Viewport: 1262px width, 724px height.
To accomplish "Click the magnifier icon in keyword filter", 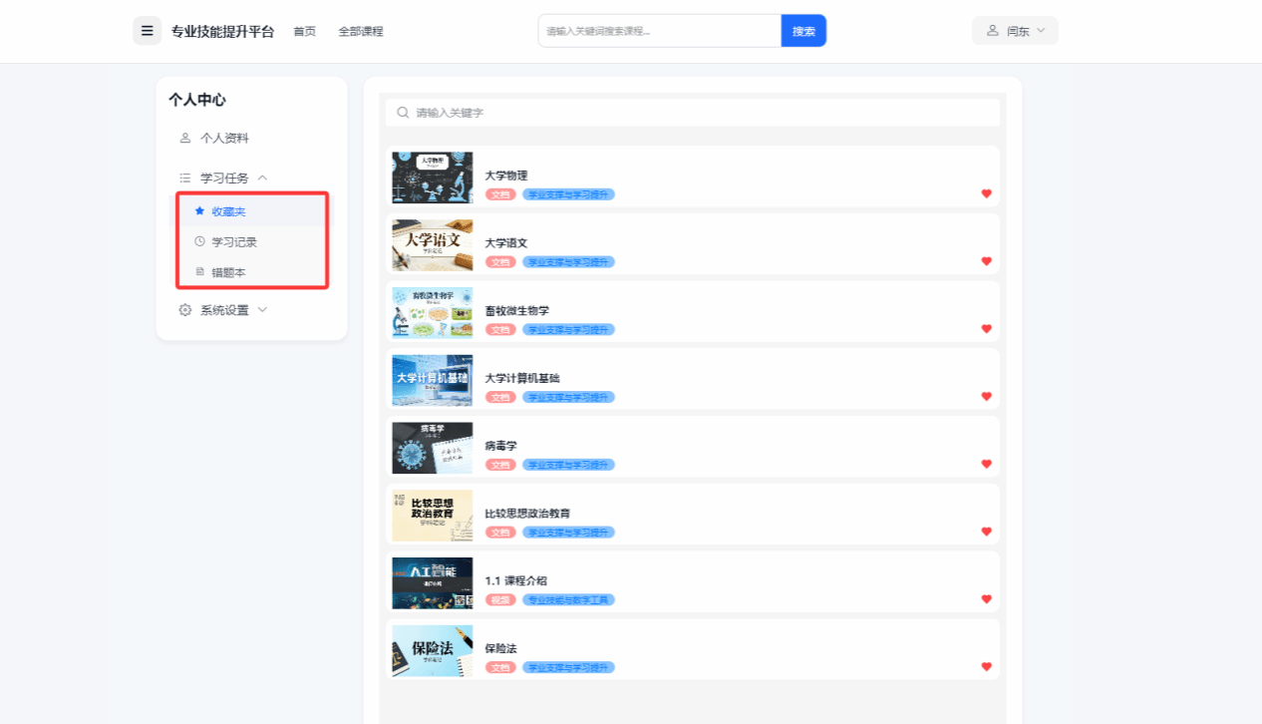I will coord(403,113).
